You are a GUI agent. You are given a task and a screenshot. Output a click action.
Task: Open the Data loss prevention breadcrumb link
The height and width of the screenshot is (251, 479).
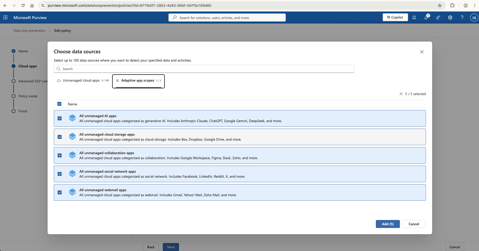[x=30, y=31]
